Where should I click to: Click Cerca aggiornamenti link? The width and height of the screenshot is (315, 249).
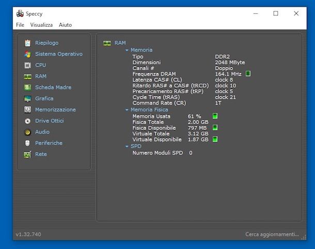[x=272, y=235]
